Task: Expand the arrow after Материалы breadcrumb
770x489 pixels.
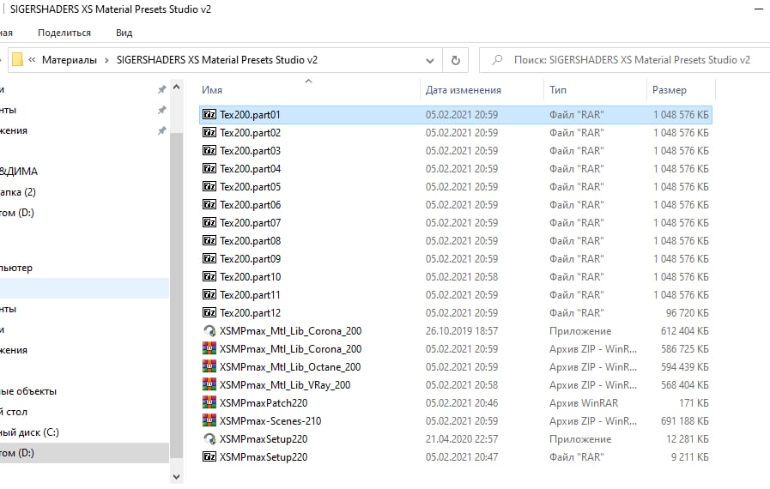Action: point(106,60)
